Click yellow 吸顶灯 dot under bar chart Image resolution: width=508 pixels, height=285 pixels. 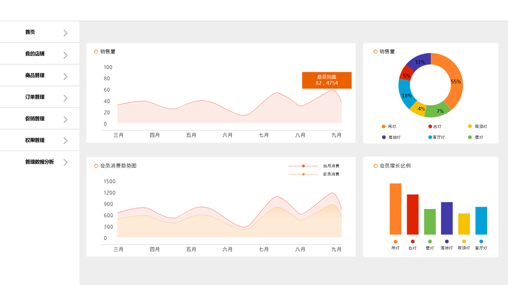click(x=464, y=241)
